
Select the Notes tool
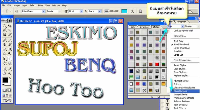4,69
